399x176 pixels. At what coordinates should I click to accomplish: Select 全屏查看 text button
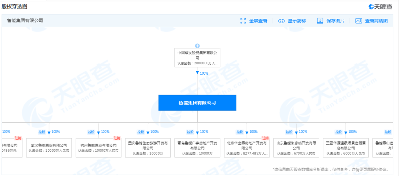coord(258,21)
